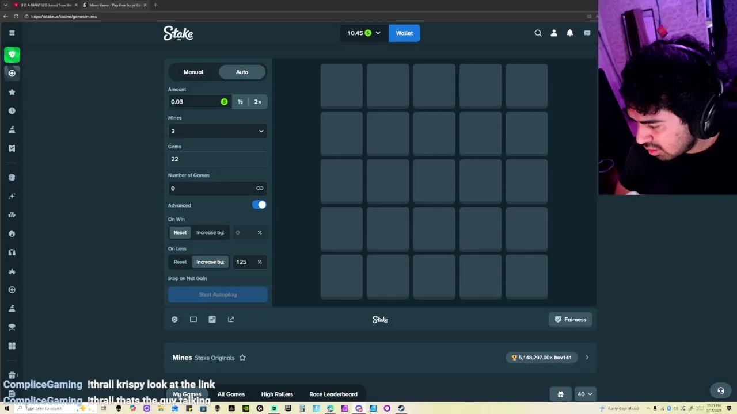Open Recent clock icon in sidebar
Screen dimensions: 737x414
point(12,110)
